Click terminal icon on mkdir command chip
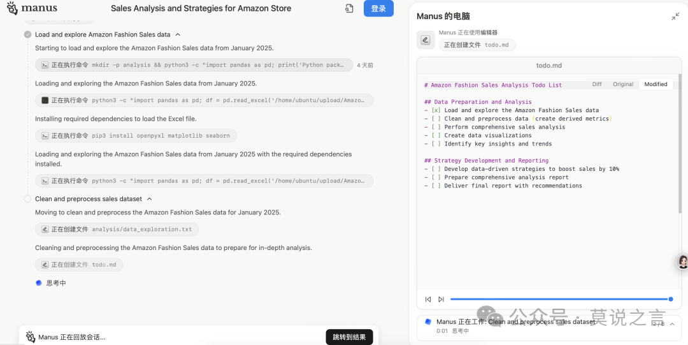688x345 pixels. 45,65
